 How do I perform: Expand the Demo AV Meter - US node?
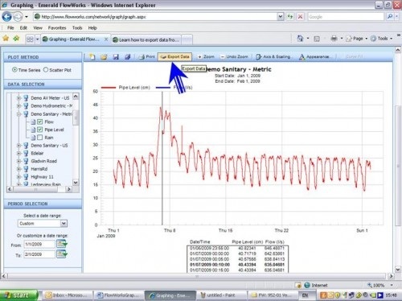[18, 98]
